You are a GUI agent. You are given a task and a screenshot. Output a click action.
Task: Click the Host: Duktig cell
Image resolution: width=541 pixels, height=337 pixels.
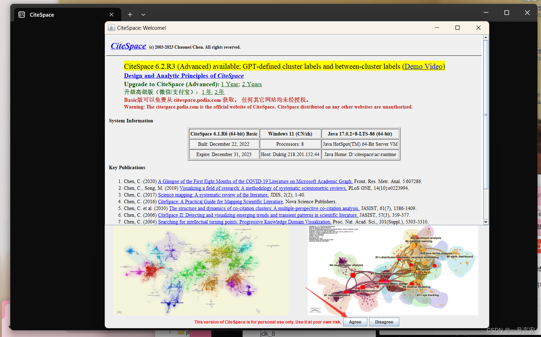click(x=290, y=154)
